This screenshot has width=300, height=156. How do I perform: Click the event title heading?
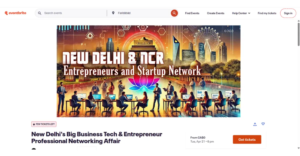97,138
